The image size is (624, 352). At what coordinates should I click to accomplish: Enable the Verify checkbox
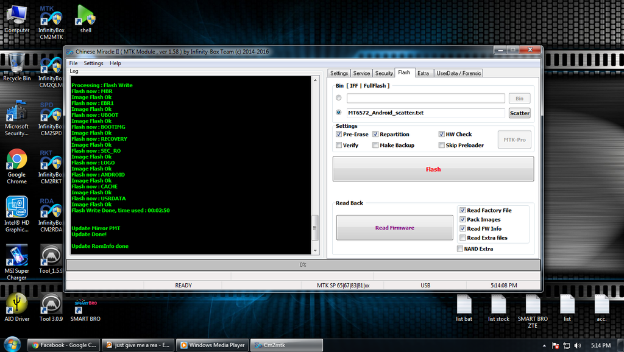[339, 145]
